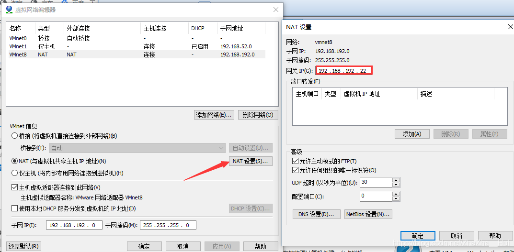
Task: Click the 外部连接 column header
Action: [102, 29]
